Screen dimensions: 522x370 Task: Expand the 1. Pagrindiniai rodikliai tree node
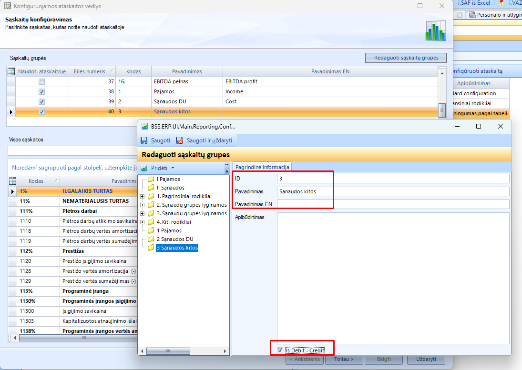point(143,196)
